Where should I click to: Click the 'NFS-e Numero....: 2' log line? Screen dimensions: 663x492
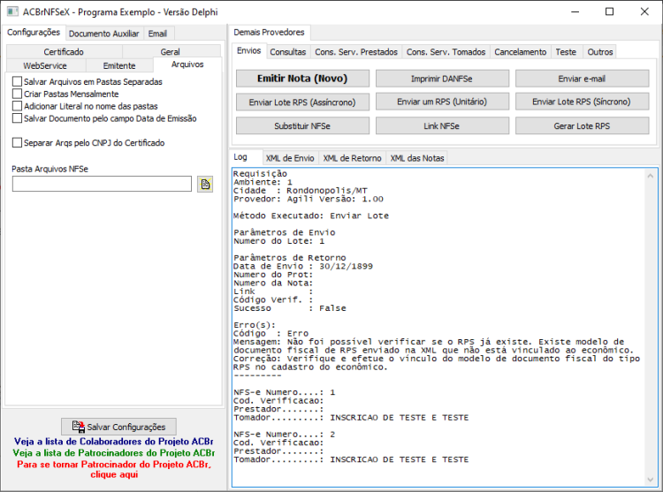tap(284, 435)
